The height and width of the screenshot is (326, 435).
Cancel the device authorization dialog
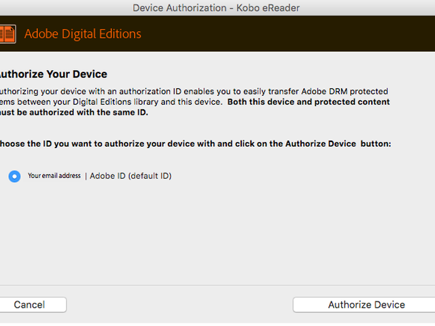pyautogui.click(x=33, y=305)
